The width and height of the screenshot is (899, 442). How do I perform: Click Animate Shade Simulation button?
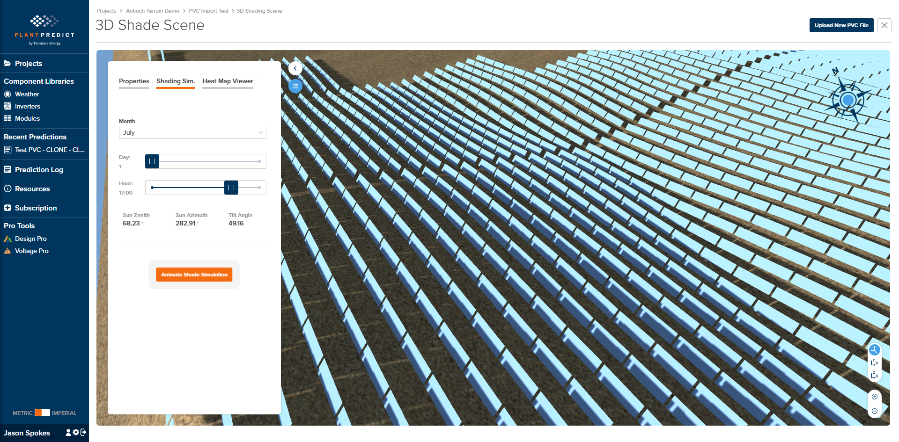tap(194, 275)
